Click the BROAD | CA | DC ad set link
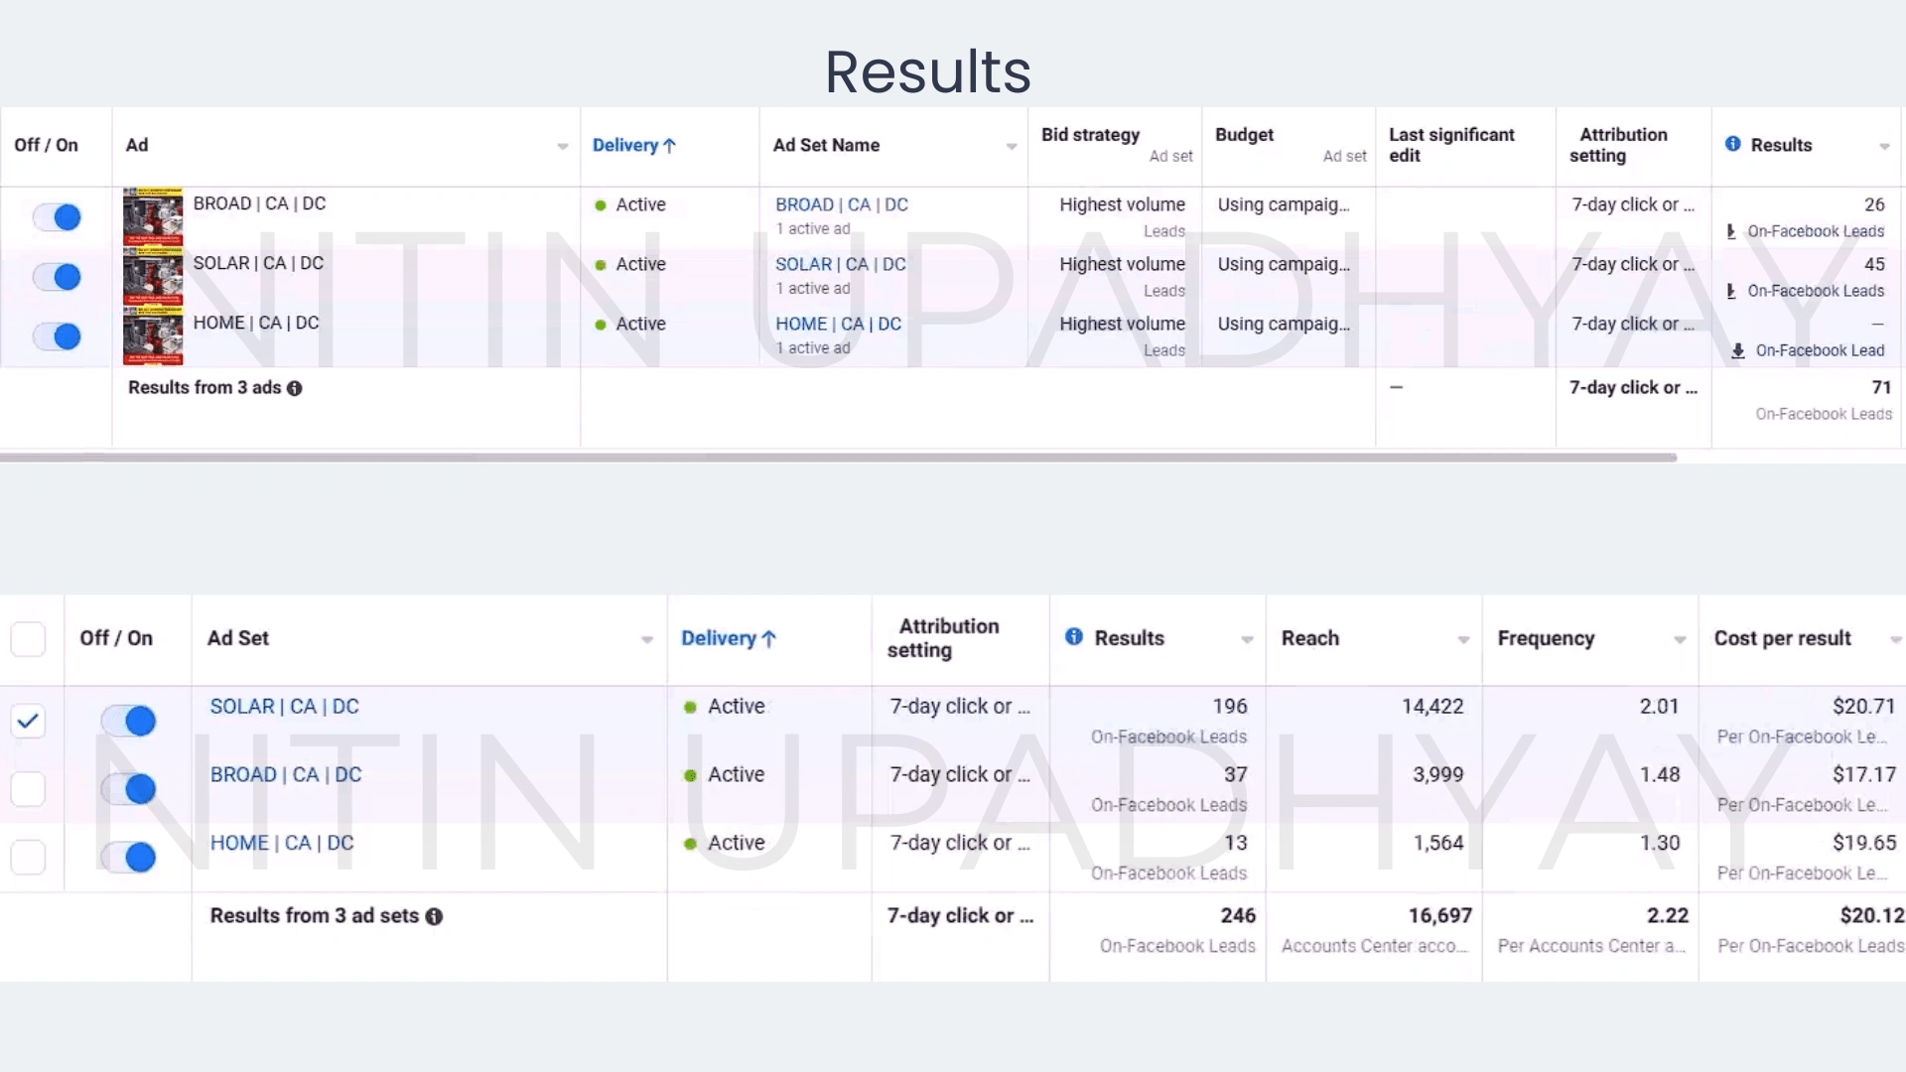Image resolution: width=1906 pixels, height=1072 pixels. (285, 773)
